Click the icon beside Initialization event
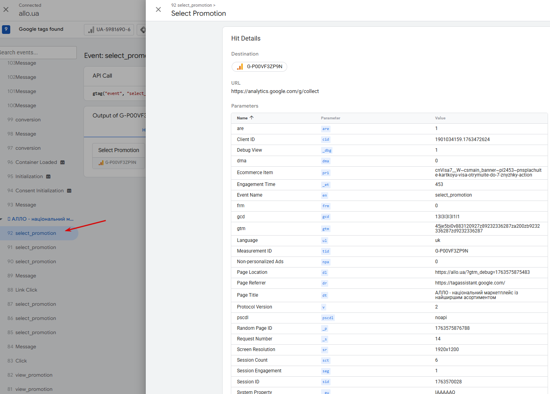 pyautogui.click(x=48, y=177)
